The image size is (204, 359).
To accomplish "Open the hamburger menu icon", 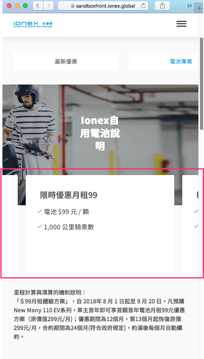I will click(181, 24).
